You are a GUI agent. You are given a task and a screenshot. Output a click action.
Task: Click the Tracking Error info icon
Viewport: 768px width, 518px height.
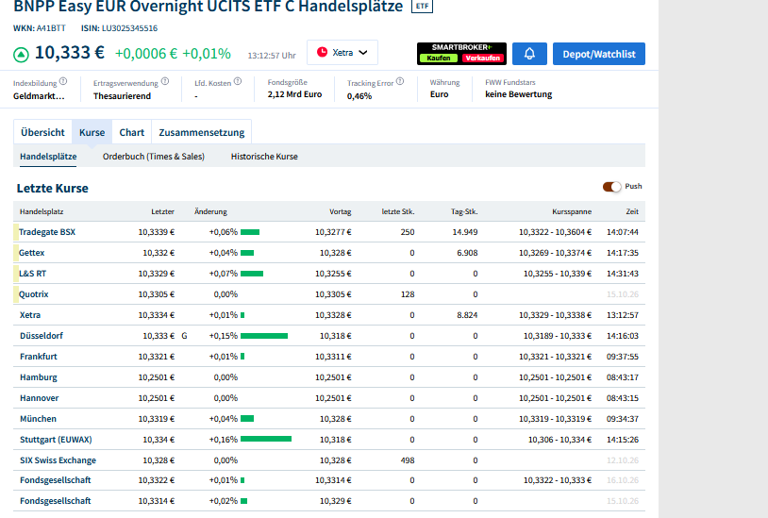point(400,81)
